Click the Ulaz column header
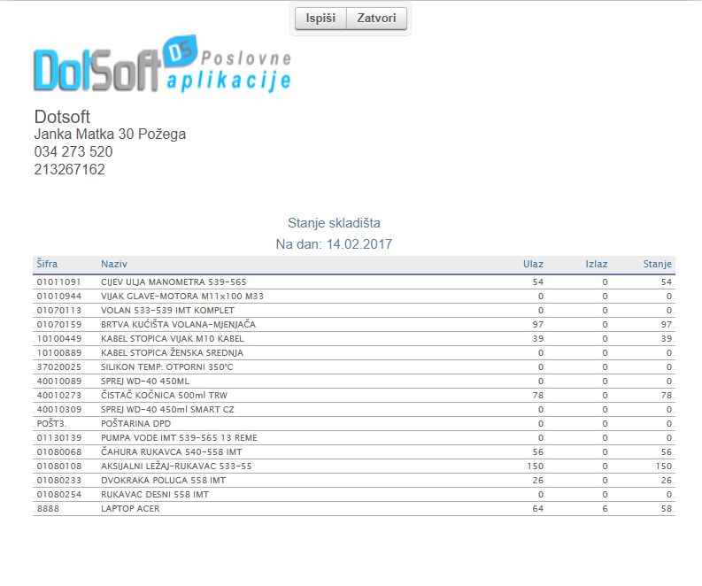The image size is (702, 586). click(x=533, y=265)
